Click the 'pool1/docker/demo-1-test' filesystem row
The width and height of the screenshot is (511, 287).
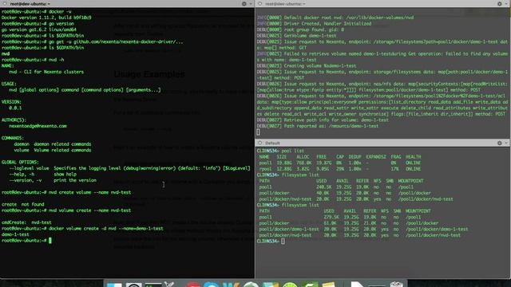pos(363,229)
